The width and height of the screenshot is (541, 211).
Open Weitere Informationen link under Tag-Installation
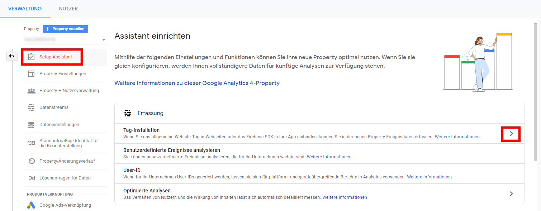point(457,137)
